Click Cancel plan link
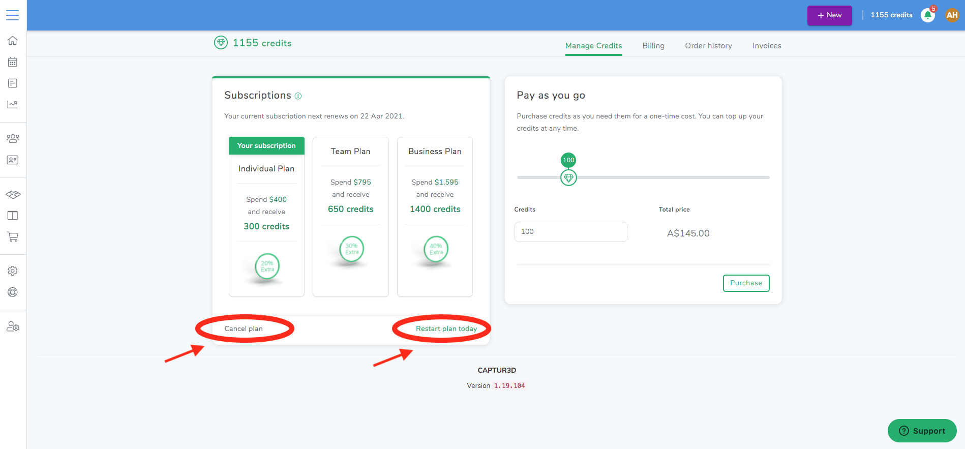This screenshot has height=449, width=965. pos(244,329)
